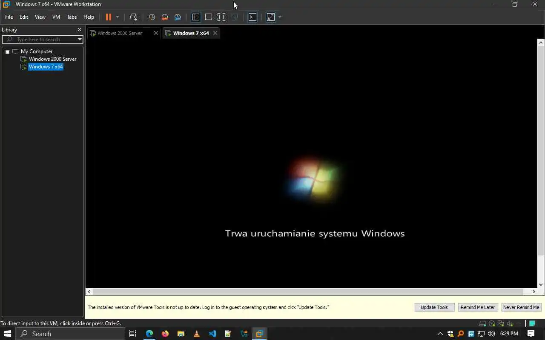Close the Windows 2000 Server tab
The height and width of the screenshot is (340, 545).
pyautogui.click(x=156, y=33)
